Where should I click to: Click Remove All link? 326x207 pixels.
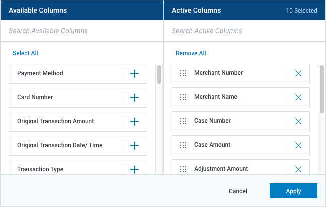coord(191,53)
